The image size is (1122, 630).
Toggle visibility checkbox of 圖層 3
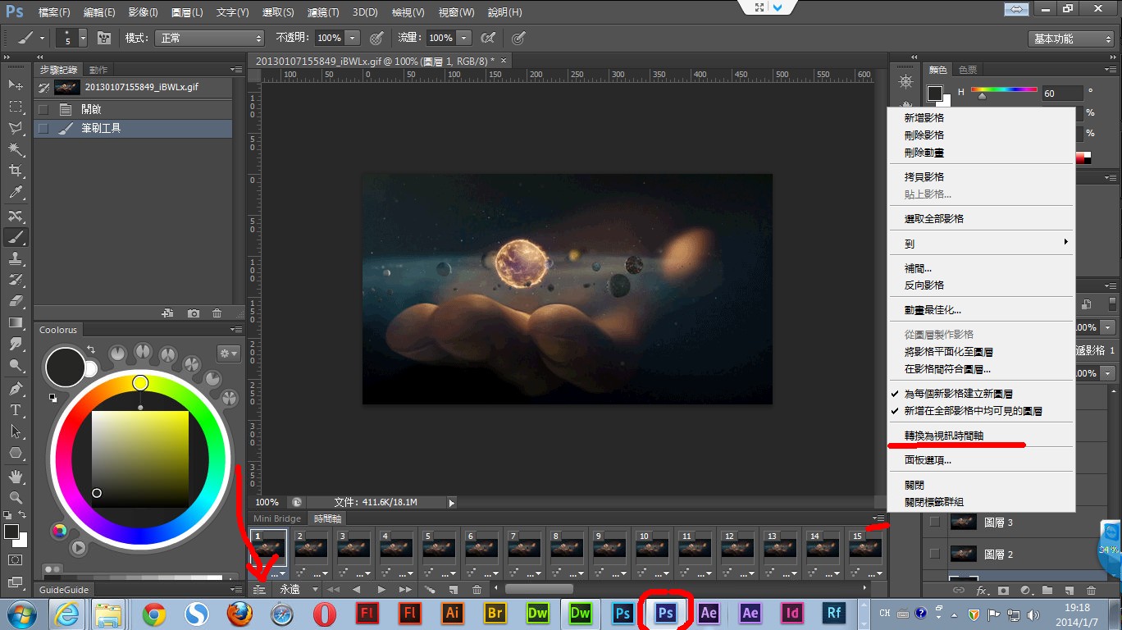point(935,522)
